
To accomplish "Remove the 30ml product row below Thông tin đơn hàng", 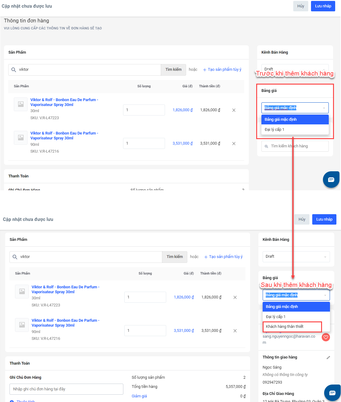I will click(x=234, y=110).
